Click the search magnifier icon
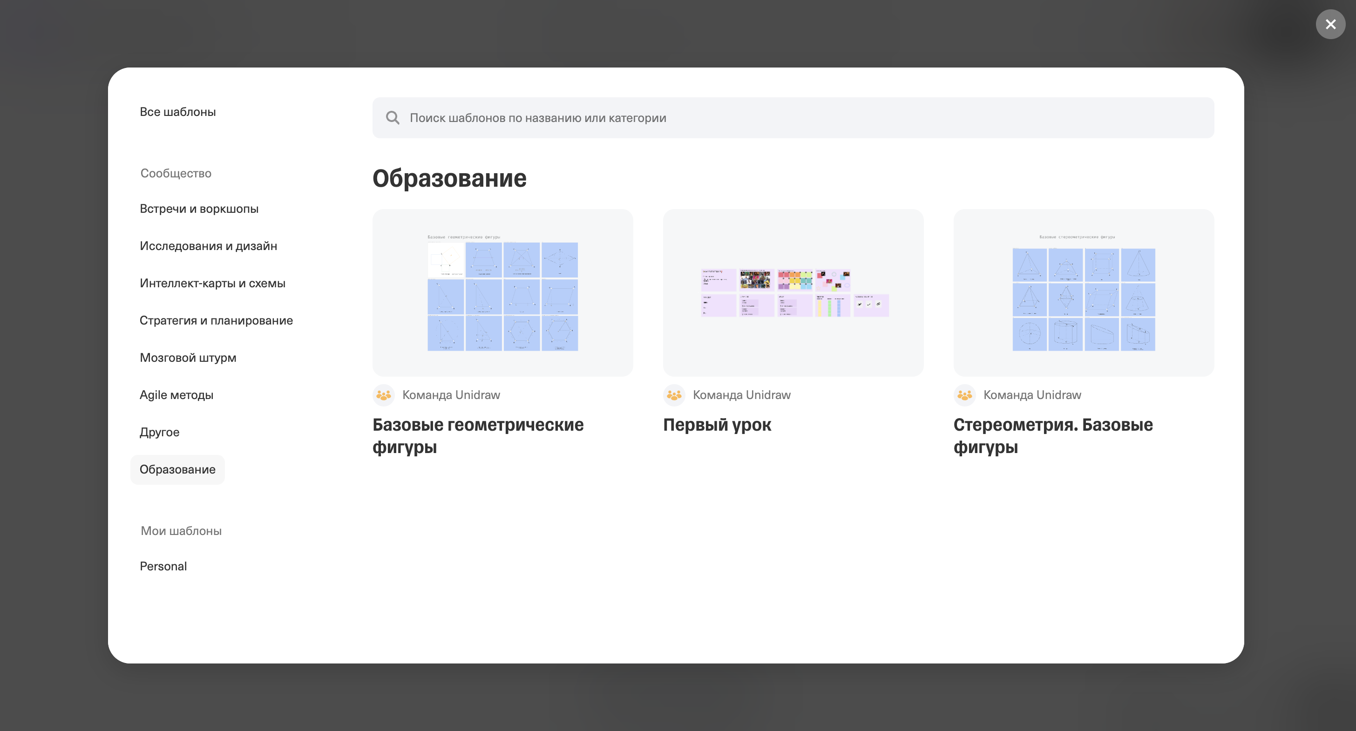Image resolution: width=1356 pixels, height=731 pixels. (x=393, y=117)
